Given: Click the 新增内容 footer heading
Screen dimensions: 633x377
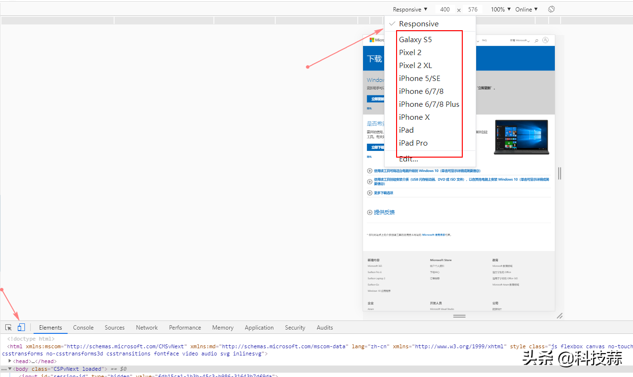Looking at the screenshot, I should click(374, 260).
